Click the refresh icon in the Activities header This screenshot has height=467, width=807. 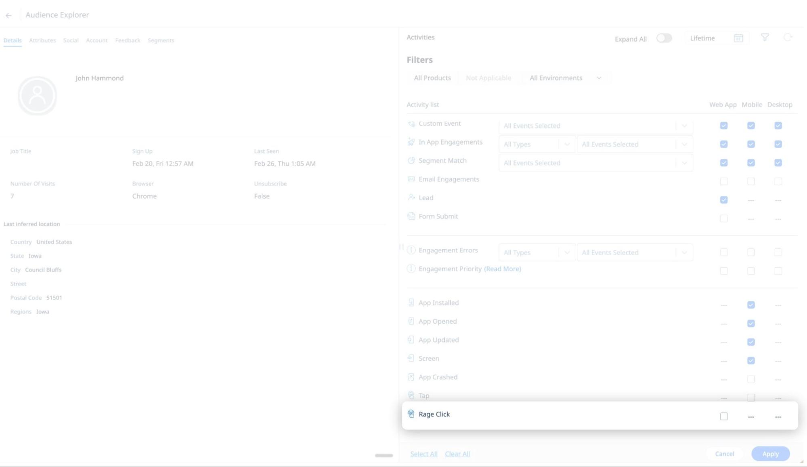(x=788, y=38)
